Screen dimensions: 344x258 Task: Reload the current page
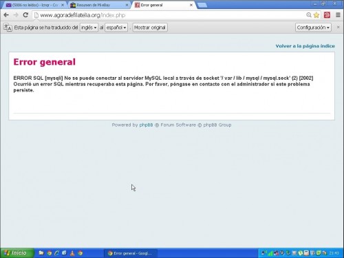tap(25, 15)
